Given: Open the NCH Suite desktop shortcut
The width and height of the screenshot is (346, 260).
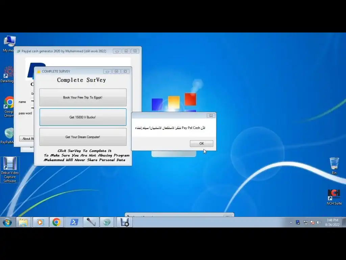Looking at the screenshot, I should coord(334,197).
